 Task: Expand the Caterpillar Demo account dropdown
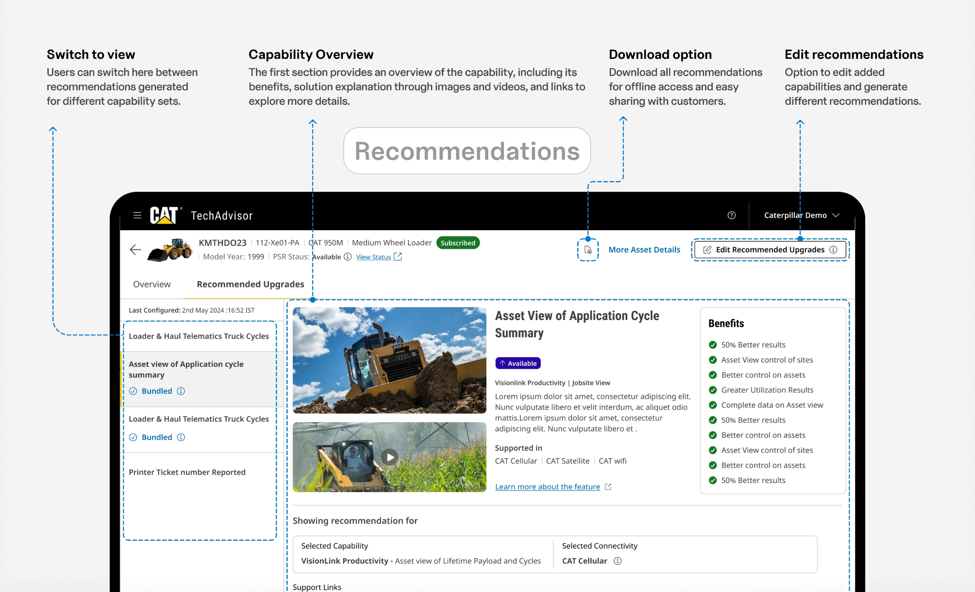pos(802,215)
